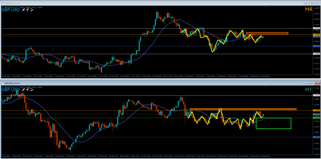Click the orange 1.36589 price label on H4 scale

pyautogui.click(x=317, y=35)
